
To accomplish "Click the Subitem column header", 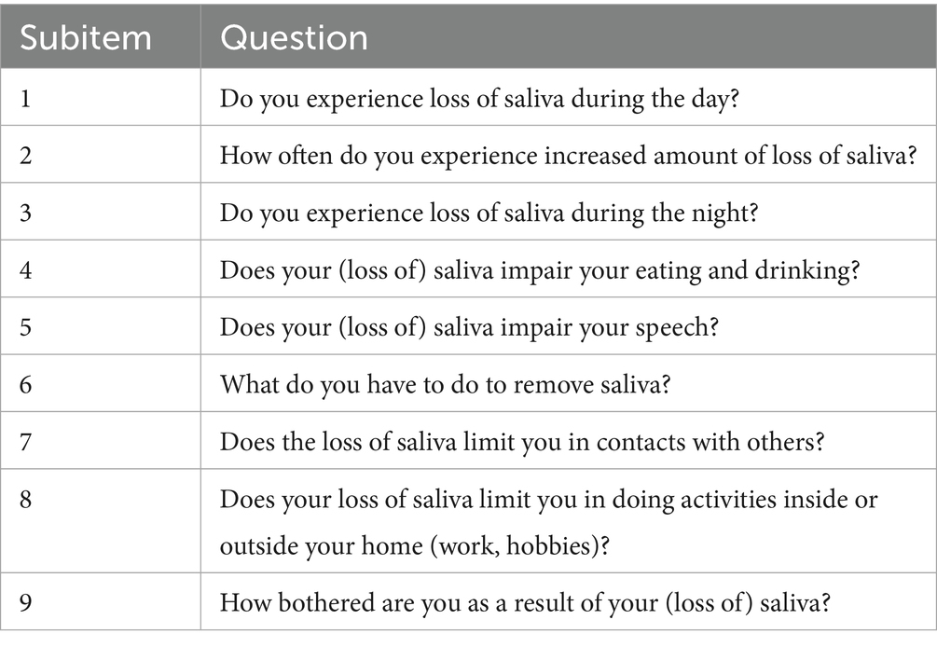I will coord(86,38).
